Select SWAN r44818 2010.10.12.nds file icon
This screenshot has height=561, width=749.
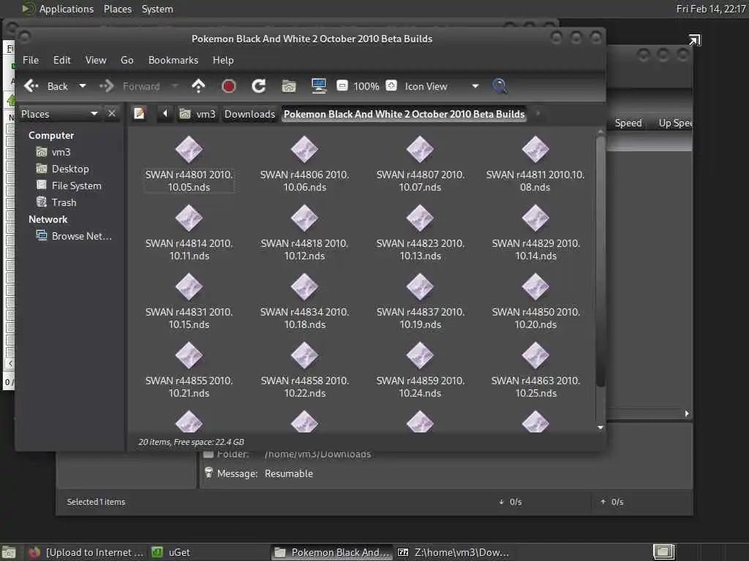click(304, 218)
